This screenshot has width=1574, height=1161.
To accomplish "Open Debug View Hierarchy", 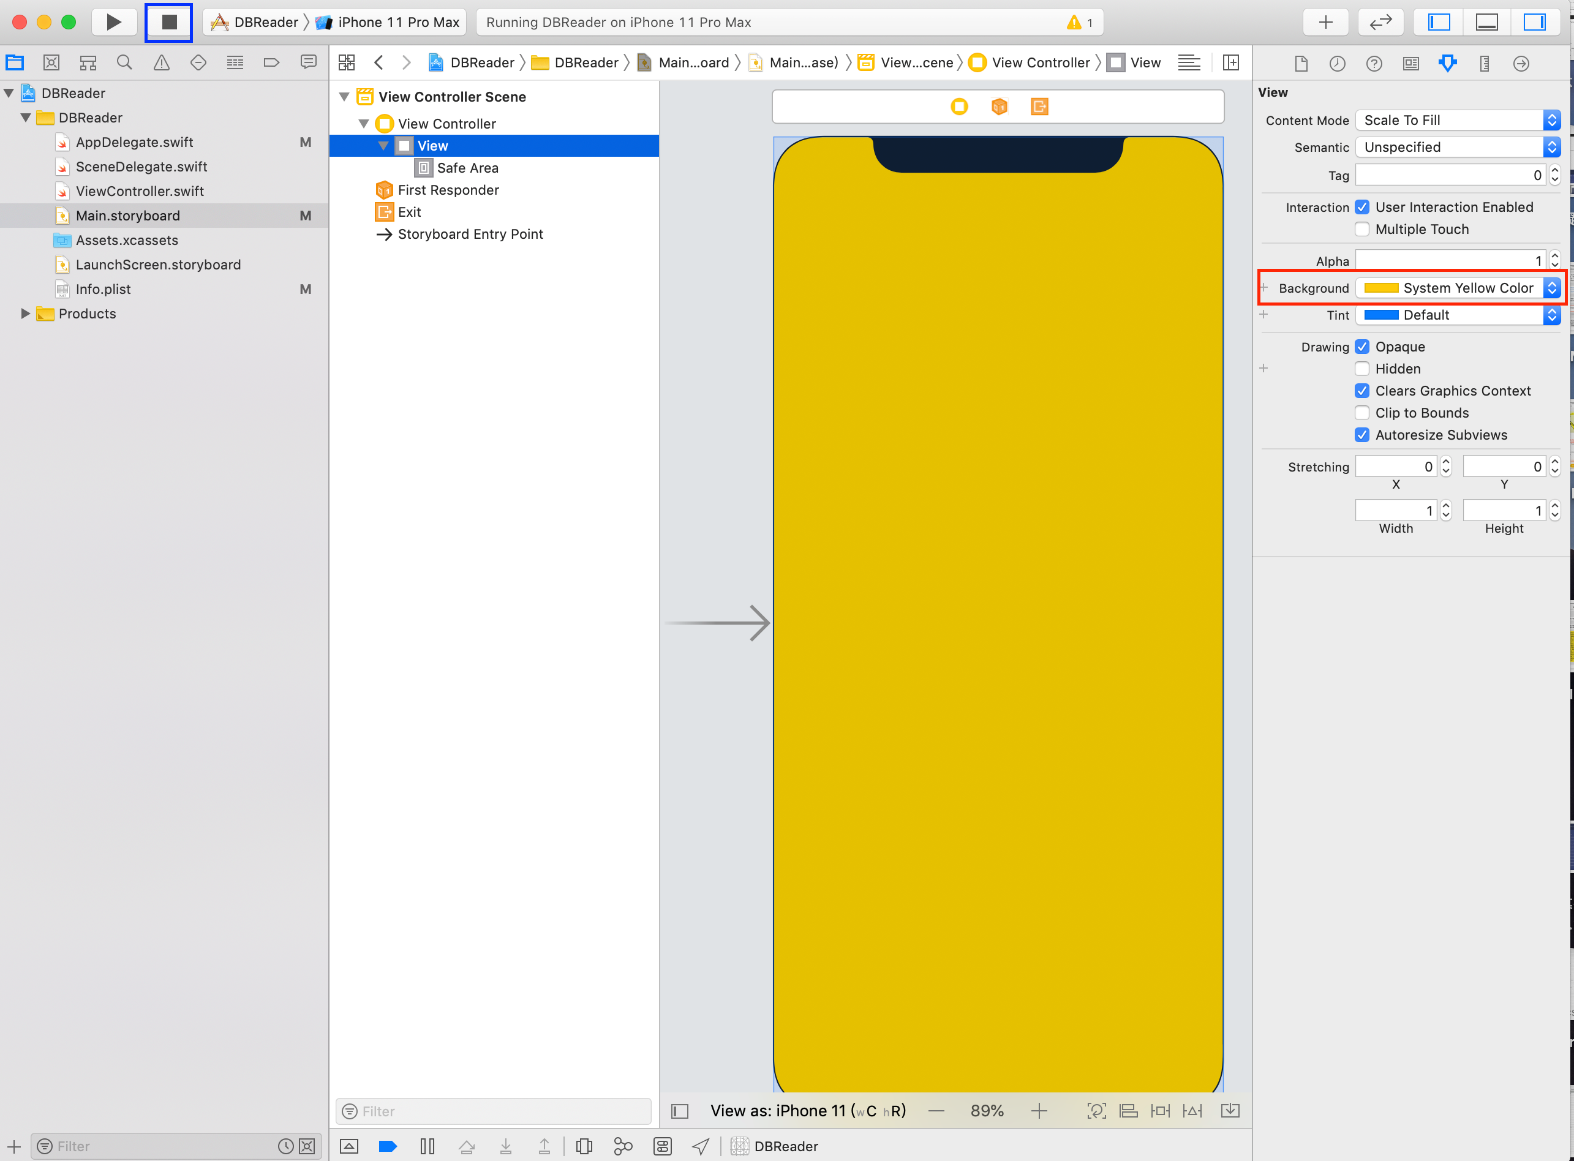I will 584,1146.
